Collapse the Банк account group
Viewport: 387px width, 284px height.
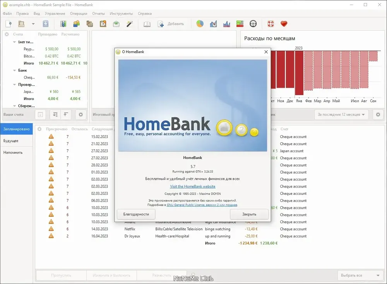click(14, 71)
